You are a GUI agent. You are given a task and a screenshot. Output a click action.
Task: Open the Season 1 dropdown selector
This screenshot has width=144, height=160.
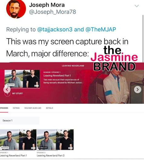pos(20,120)
